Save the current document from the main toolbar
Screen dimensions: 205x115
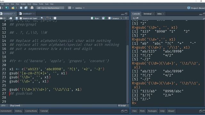21,8
